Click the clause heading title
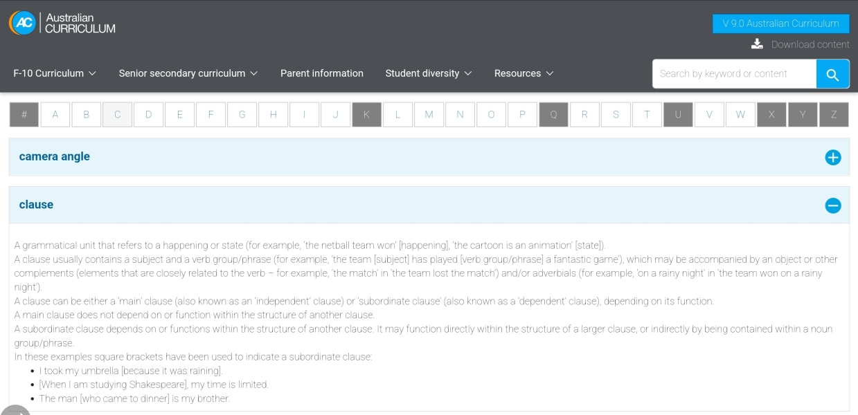This screenshot has width=858, height=415. [36, 205]
